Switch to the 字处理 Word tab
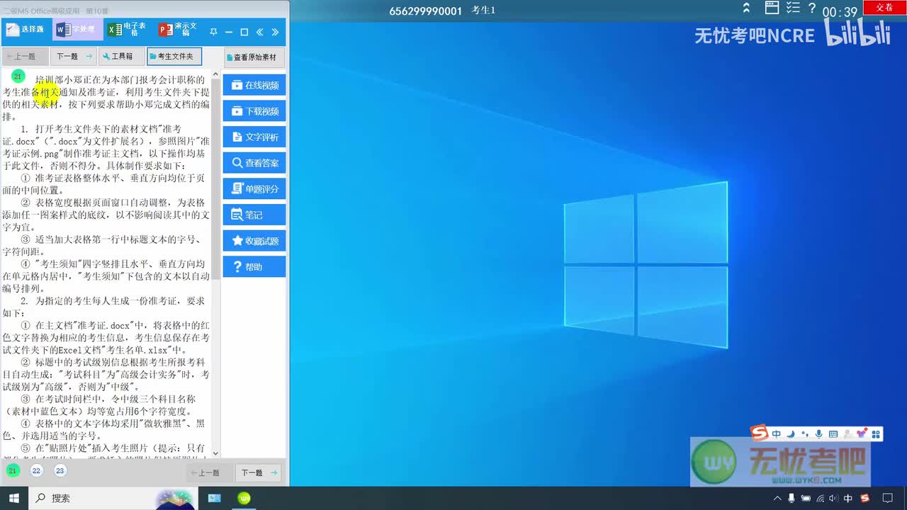The image size is (907, 510). [78, 30]
